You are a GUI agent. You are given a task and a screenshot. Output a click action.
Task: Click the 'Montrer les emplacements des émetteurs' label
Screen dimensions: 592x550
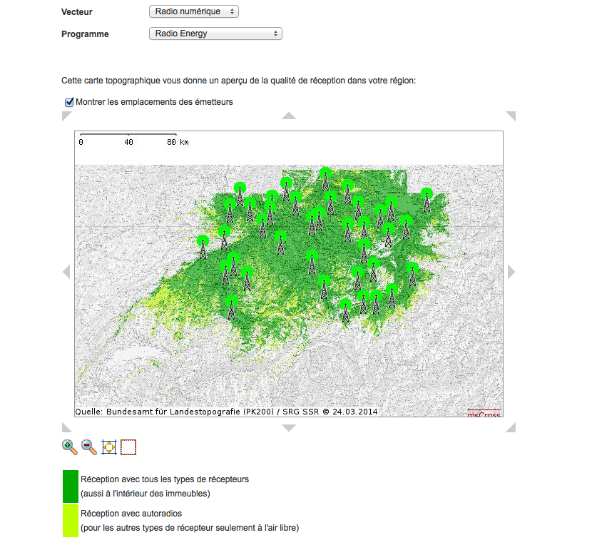pyautogui.click(x=154, y=102)
